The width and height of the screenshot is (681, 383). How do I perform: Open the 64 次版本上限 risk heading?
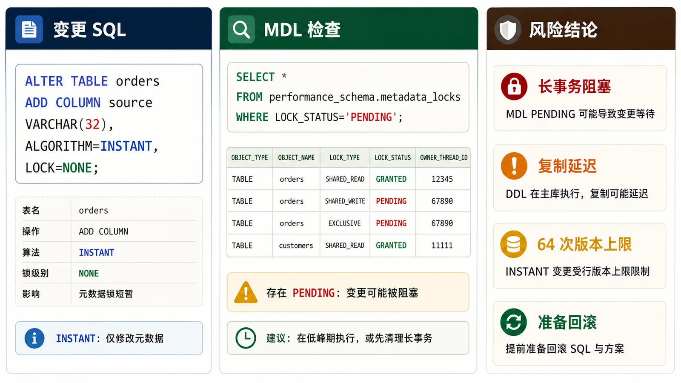point(584,244)
